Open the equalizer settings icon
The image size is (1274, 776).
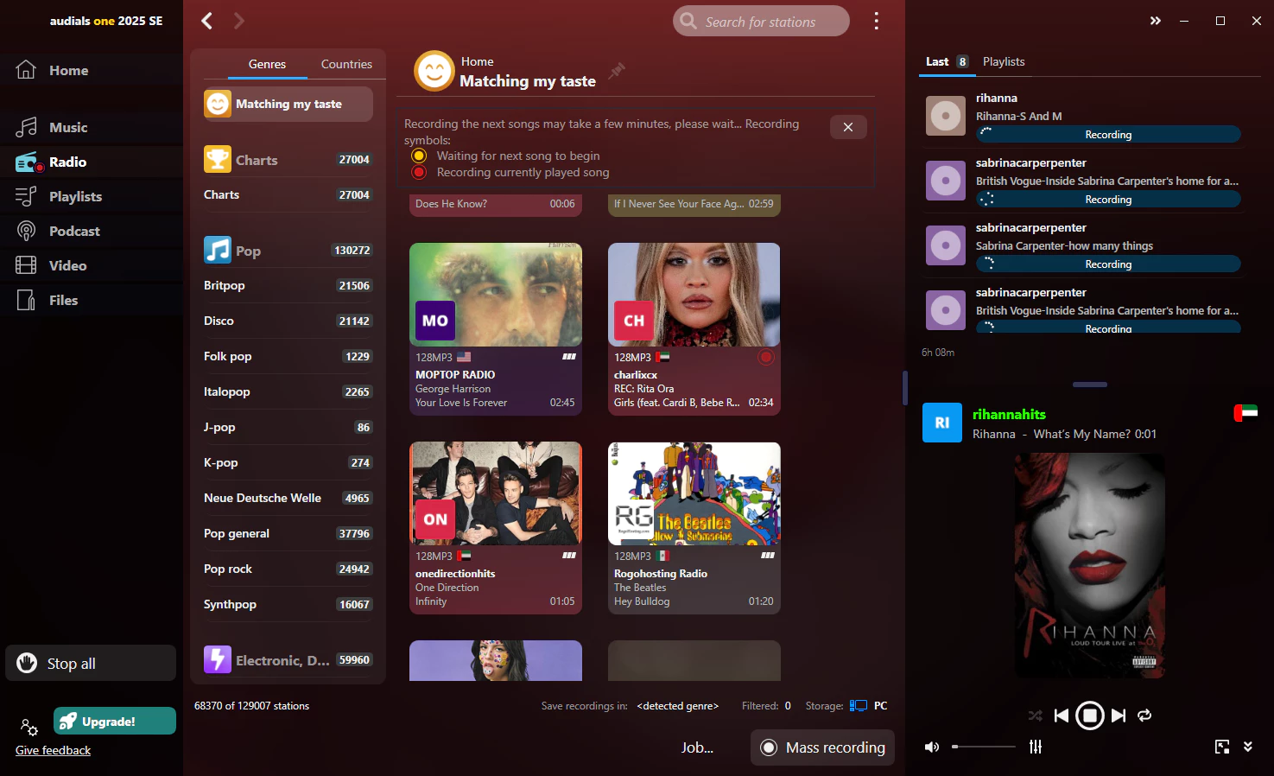pyautogui.click(x=1036, y=747)
